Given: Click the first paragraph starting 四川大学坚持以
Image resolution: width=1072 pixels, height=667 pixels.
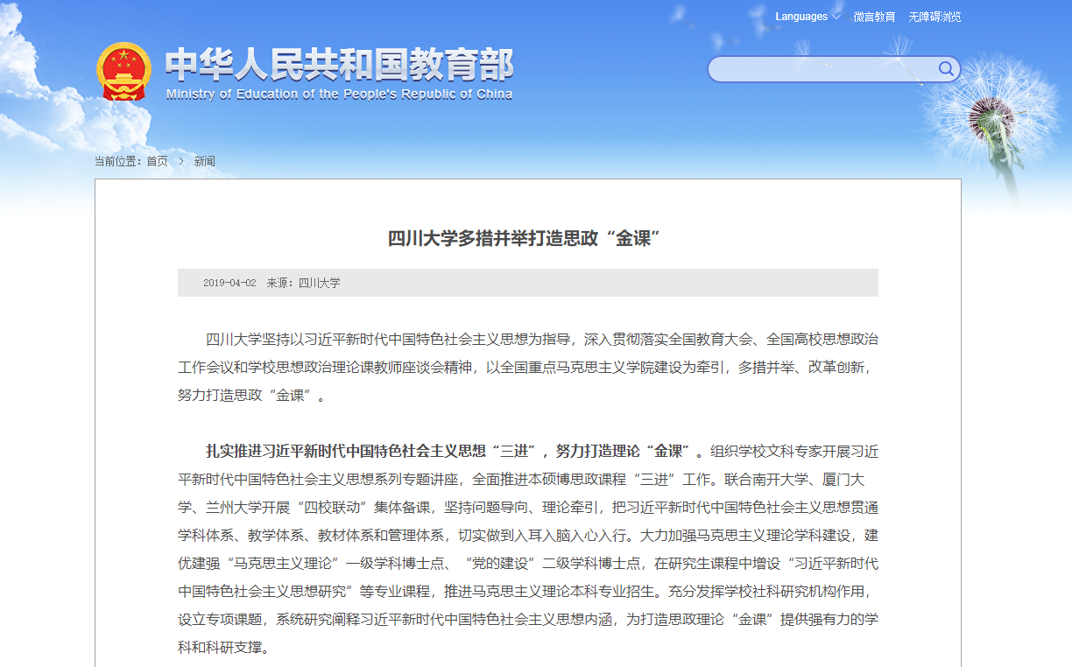Looking at the screenshot, I should [527, 367].
